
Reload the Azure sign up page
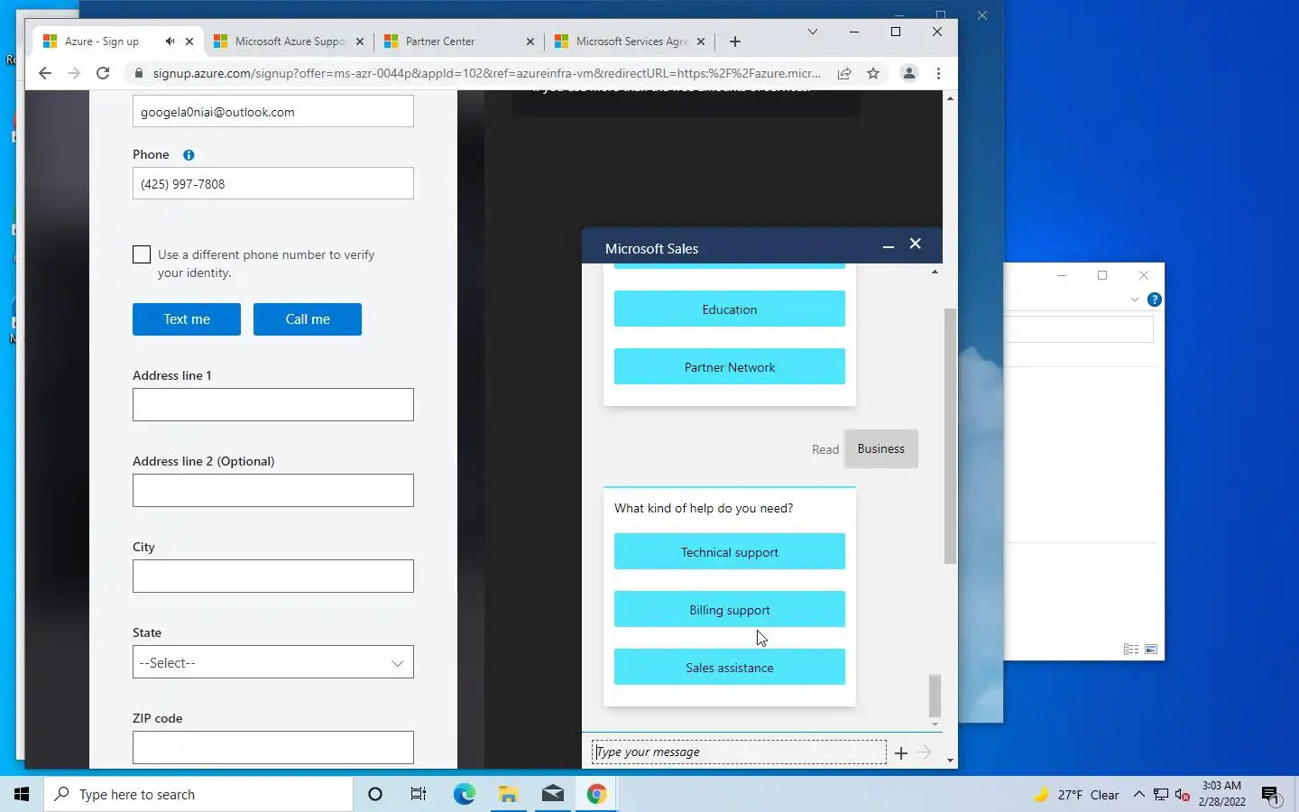point(103,74)
